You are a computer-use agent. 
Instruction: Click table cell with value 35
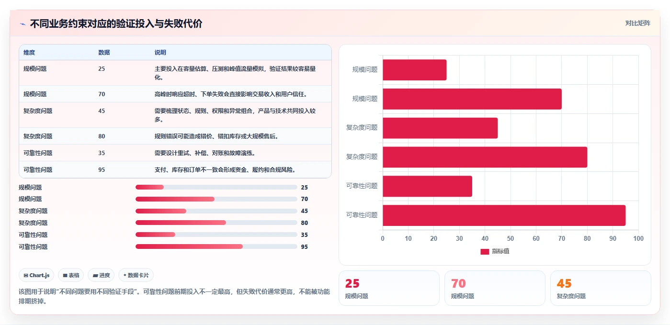[x=102, y=153]
